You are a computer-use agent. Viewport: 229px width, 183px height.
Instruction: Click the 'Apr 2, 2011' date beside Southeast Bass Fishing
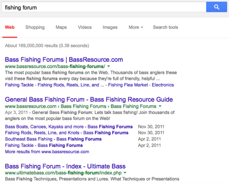point(150,139)
